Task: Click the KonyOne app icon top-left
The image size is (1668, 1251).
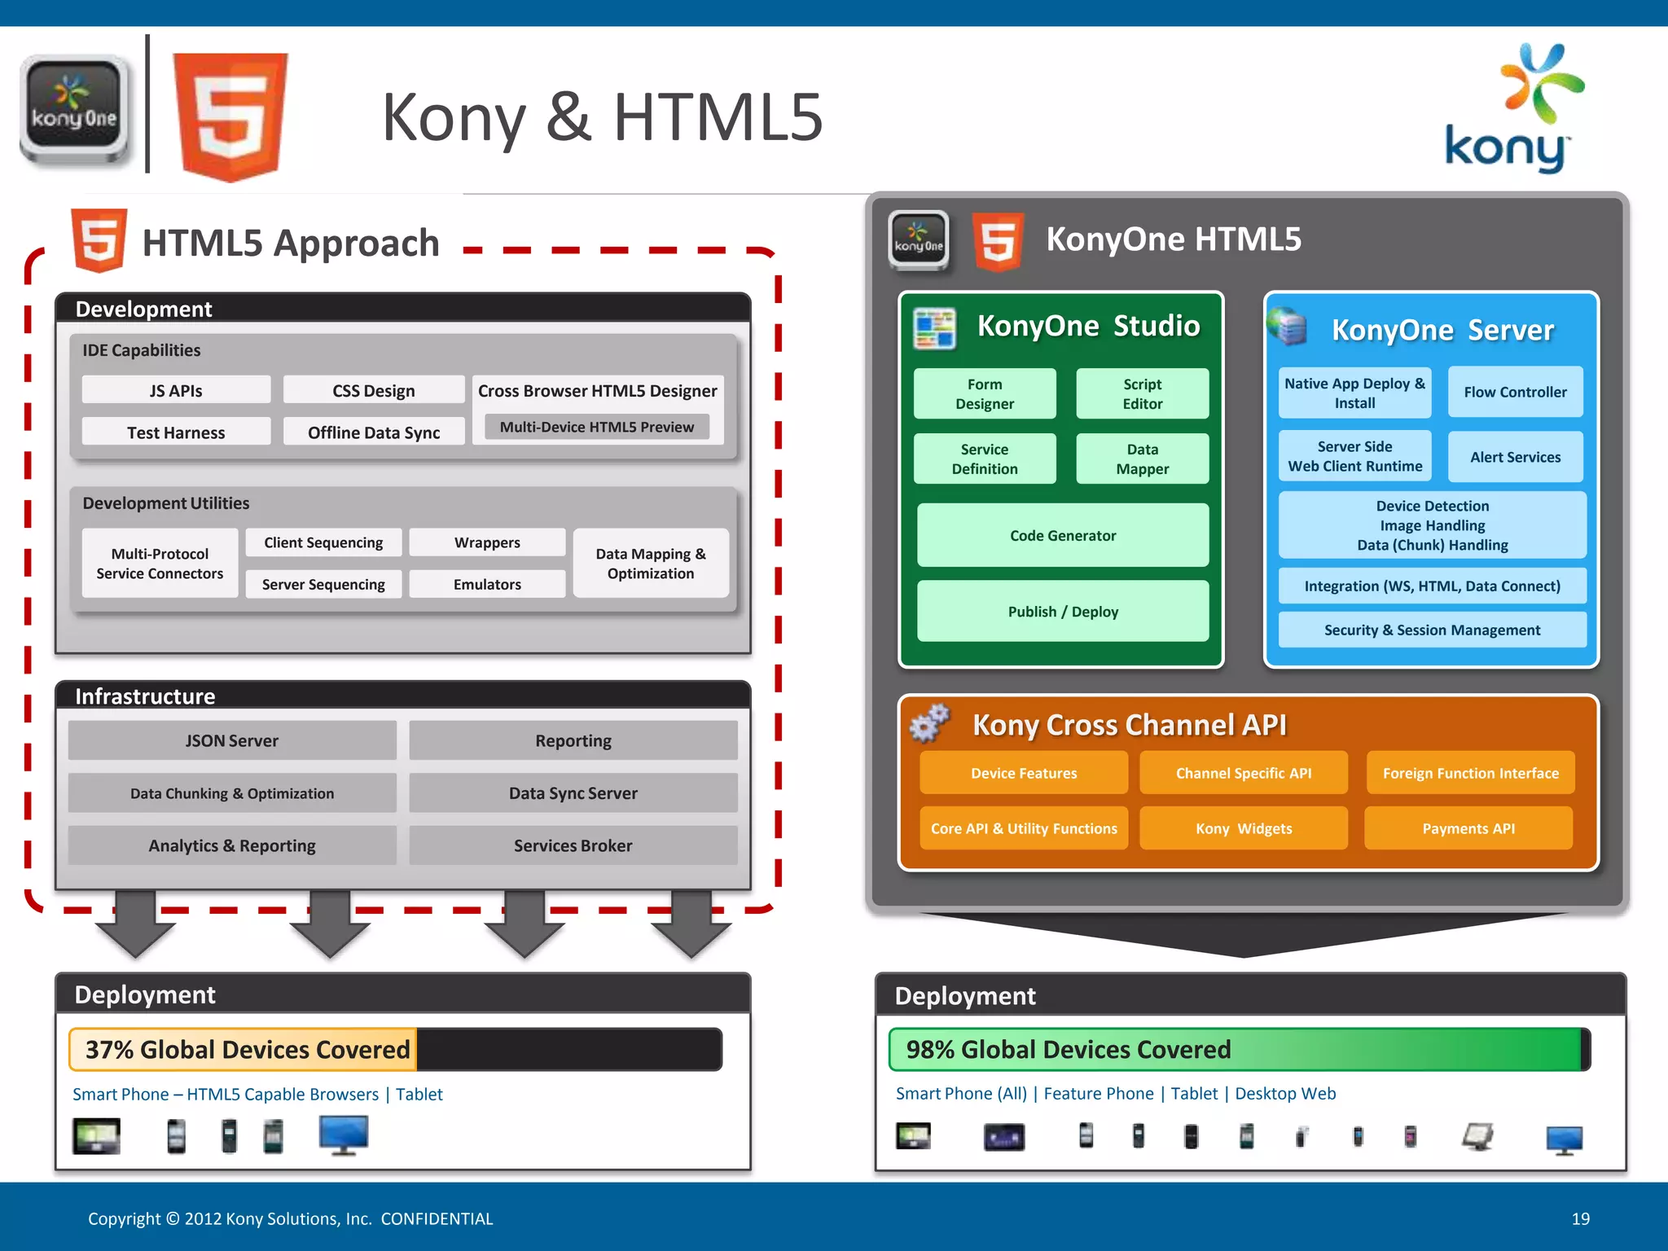Action: [x=74, y=110]
